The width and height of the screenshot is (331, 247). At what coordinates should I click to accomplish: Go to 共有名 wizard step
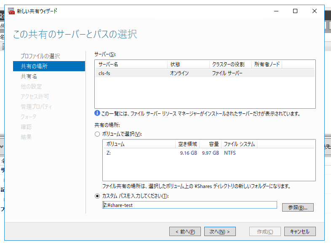(x=29, y=76)
